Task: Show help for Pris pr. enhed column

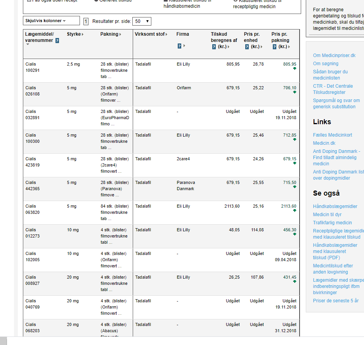Action: 247,47
